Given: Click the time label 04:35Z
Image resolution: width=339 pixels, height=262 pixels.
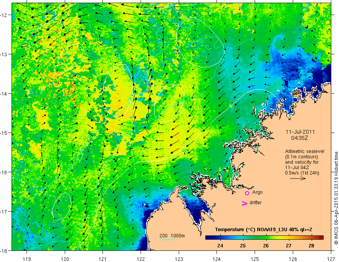Looking at the screenshot, I should pyautogui.click(x=299, y=138).
